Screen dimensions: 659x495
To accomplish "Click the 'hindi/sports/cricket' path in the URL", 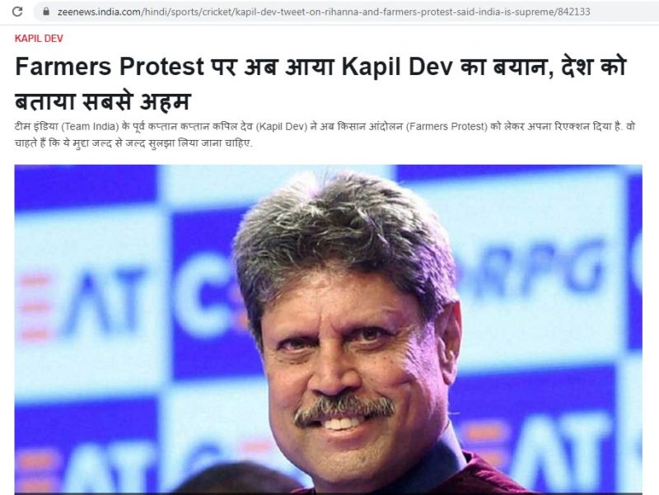I will click(185, 12).
